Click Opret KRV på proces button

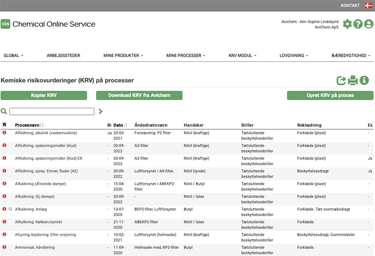click(x=330, y=95)
